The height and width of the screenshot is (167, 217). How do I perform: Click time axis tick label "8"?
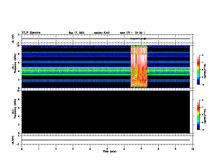click(158, 149)
